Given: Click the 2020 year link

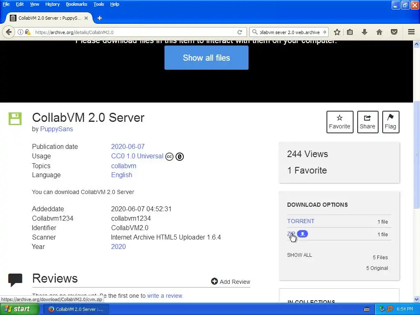Looking at the screenshot, I should [x=119, y=247].
